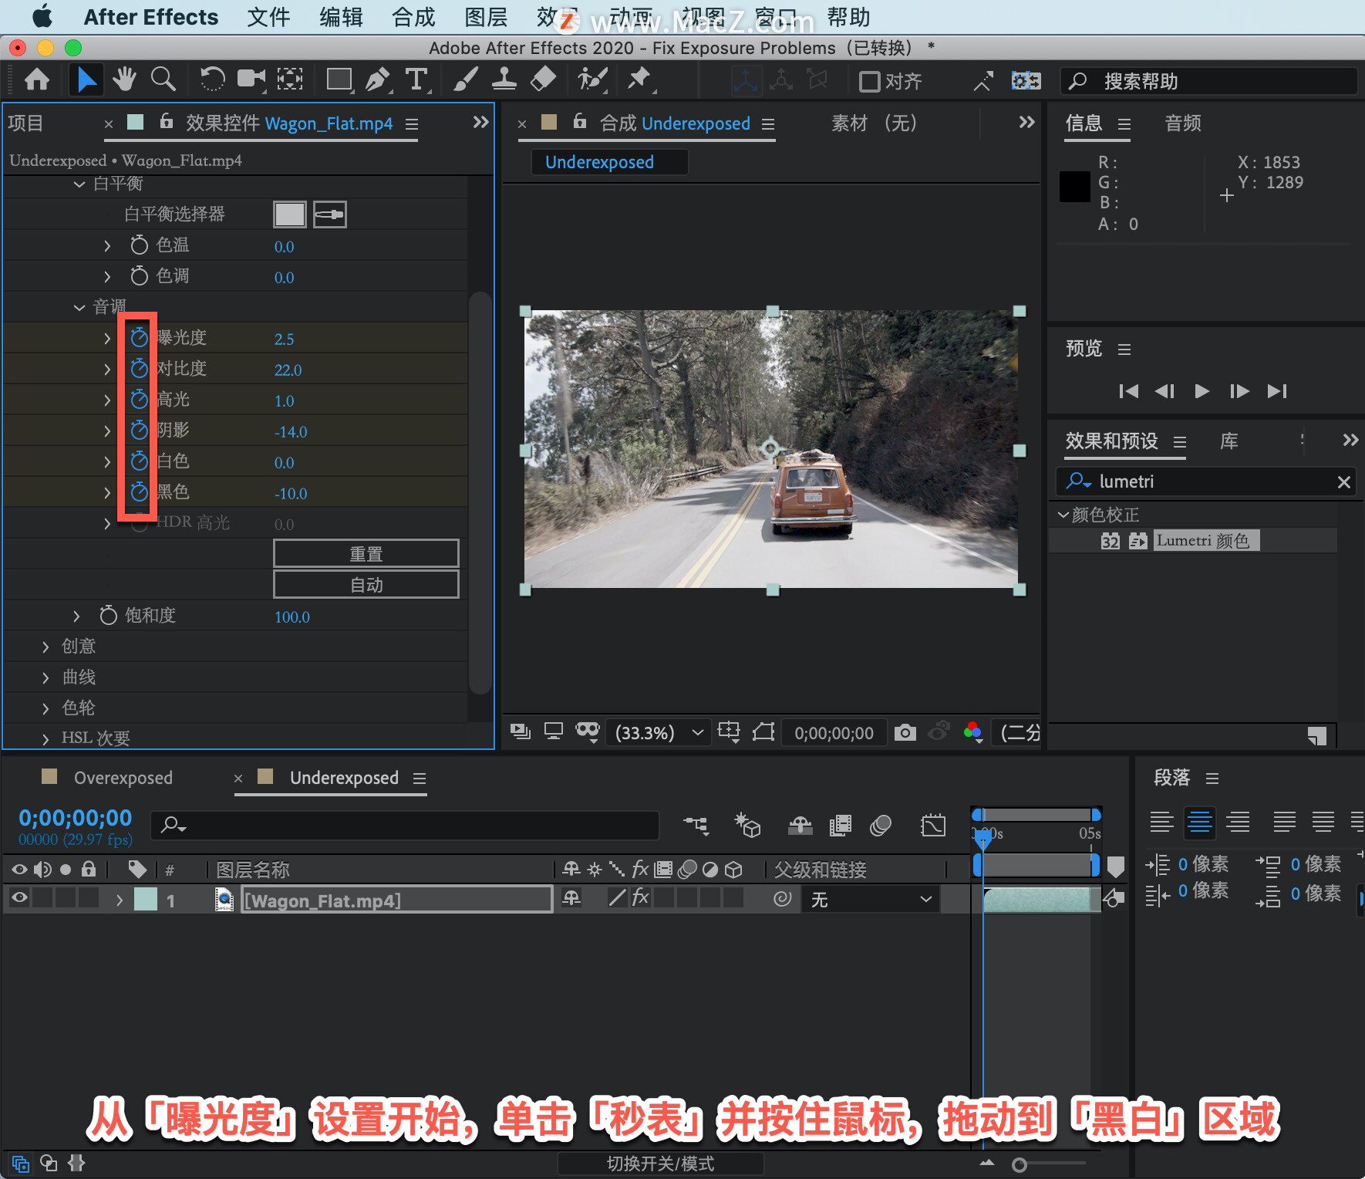Viewport: 1365px width, 1179px height.
Task: Select the Rectangle shape tool
Action: pyautogui.click(x=339, y=79)
